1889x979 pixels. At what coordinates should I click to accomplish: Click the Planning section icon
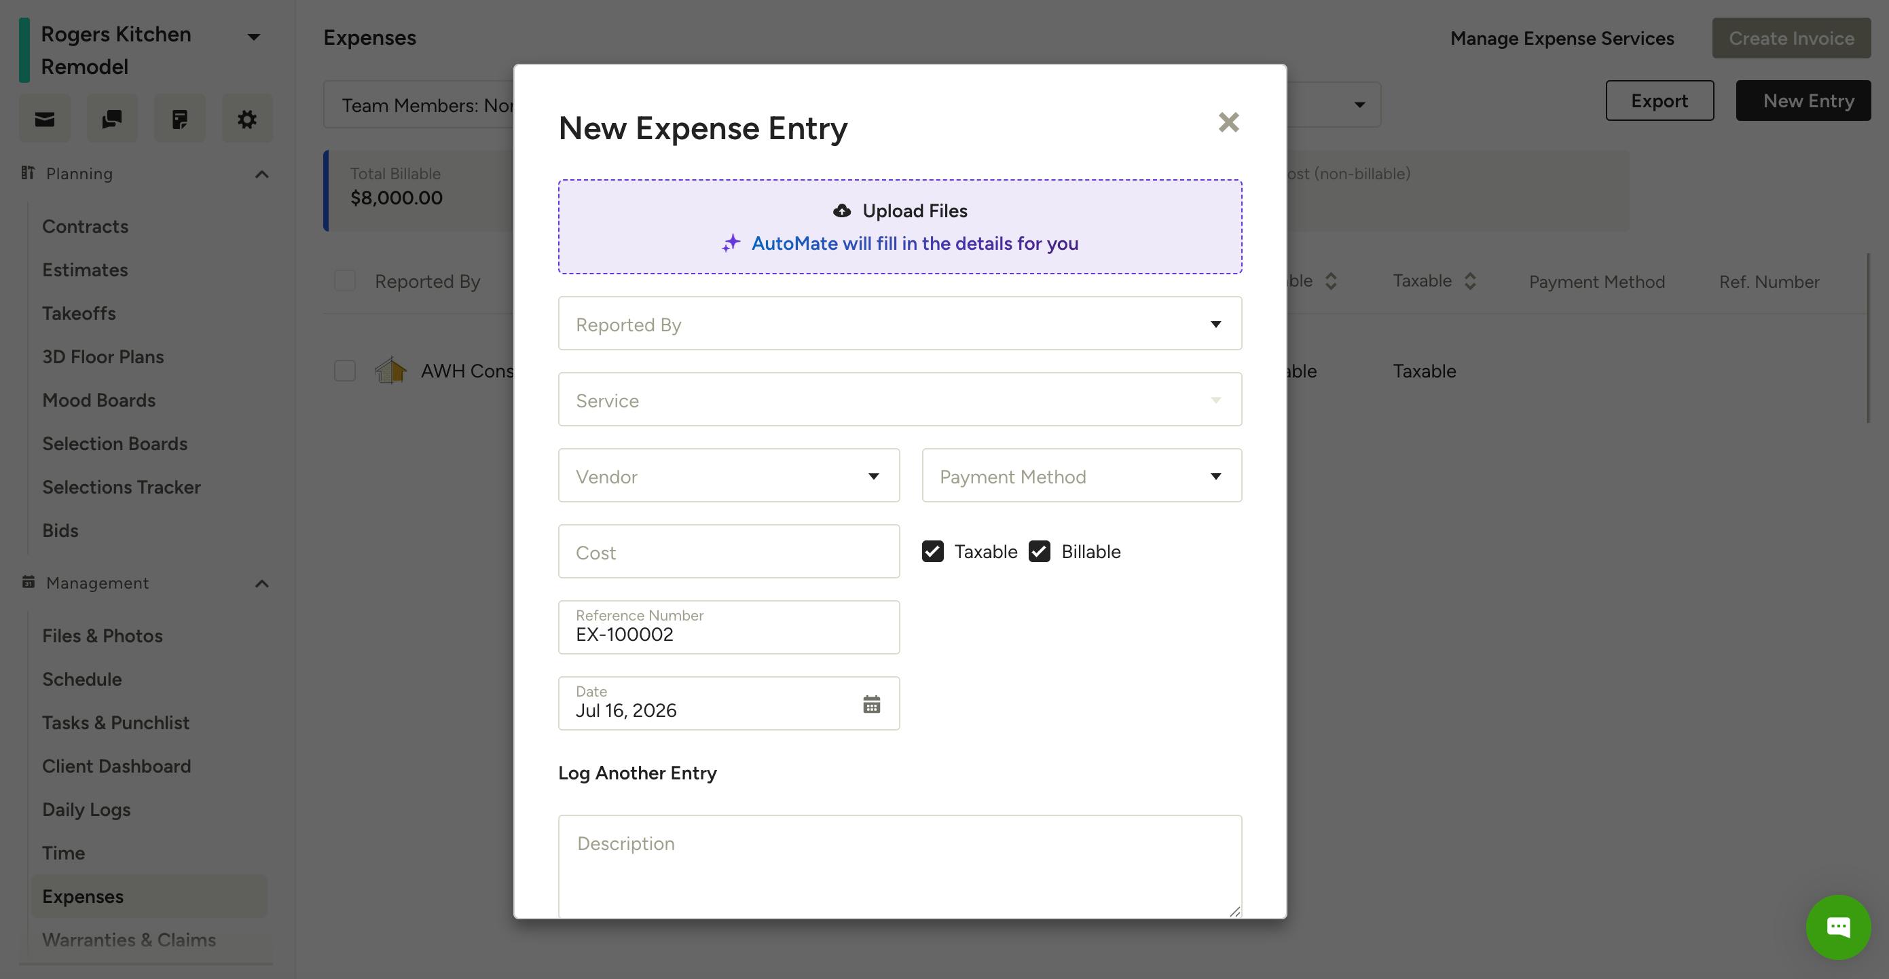[x=28, y=173]
